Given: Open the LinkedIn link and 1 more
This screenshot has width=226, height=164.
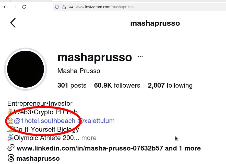Looking at the screenshot, I should click(x=109, y=148).
